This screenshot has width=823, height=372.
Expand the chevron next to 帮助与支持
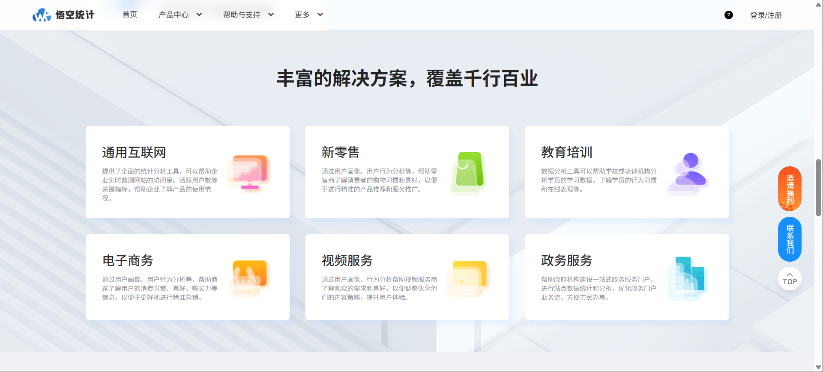coord(271,15)
